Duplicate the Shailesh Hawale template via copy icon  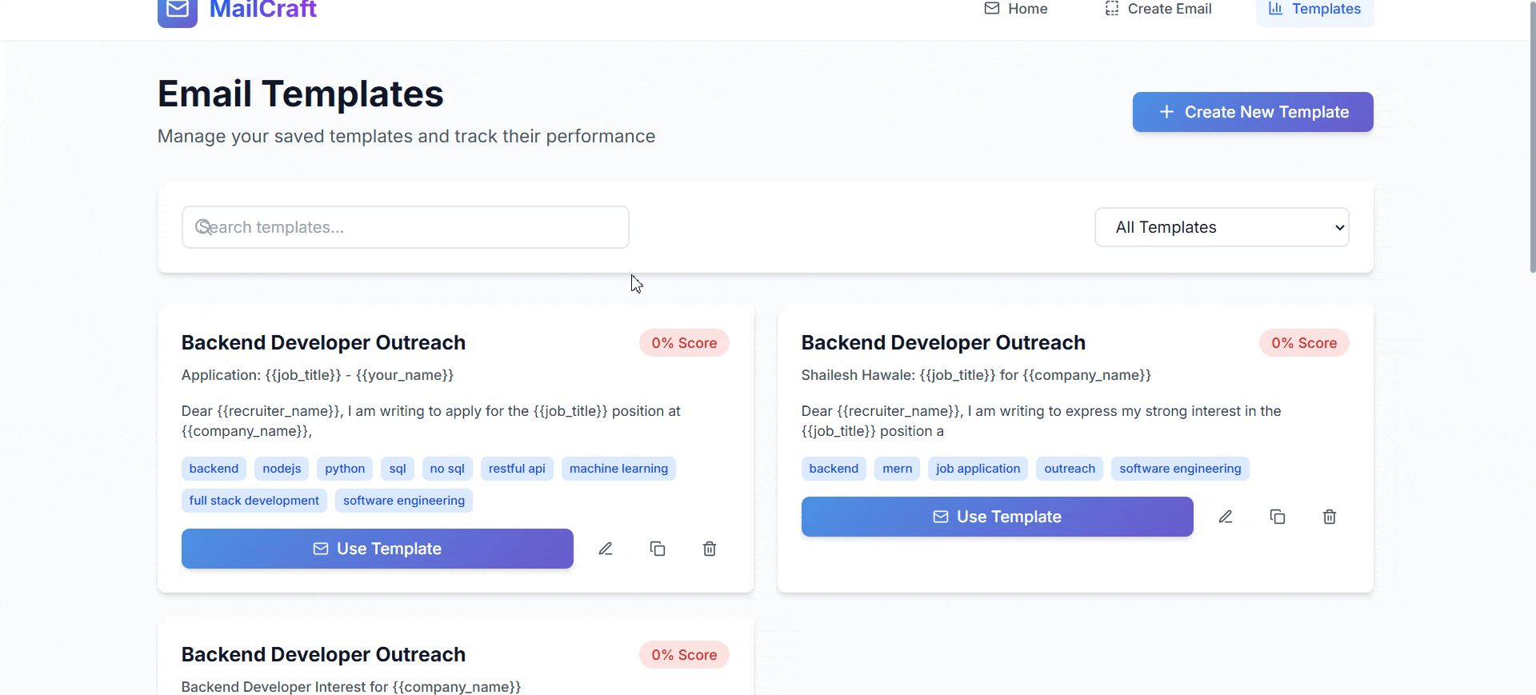(1278, 517)
